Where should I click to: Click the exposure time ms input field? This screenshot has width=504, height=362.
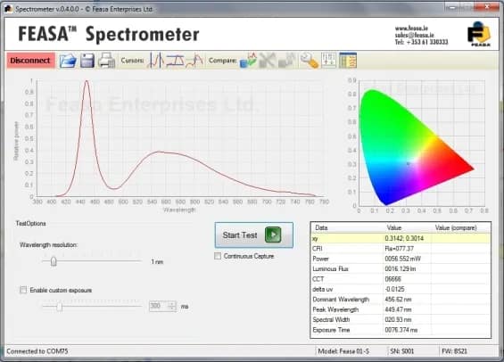[x=159, y=306]
